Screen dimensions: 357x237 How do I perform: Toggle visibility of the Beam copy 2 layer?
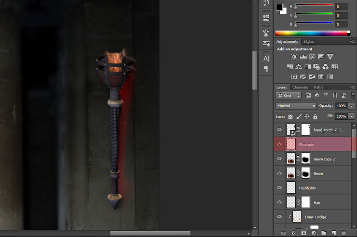279,159
